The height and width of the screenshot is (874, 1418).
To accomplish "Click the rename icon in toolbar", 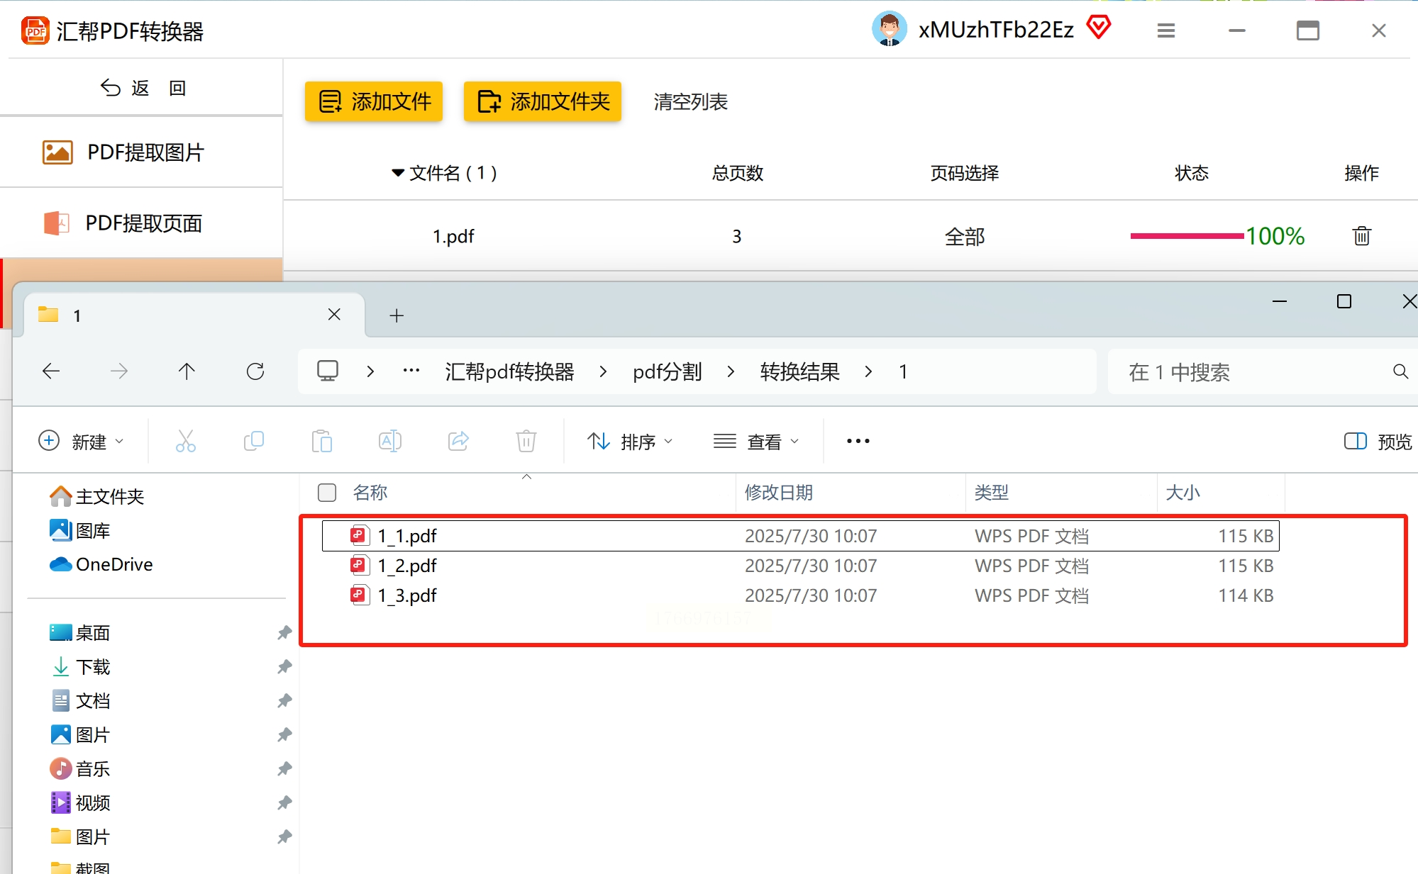I will 390,441.
